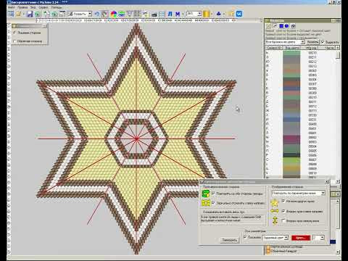This screenshot has height=261, width=348.
Task: Click the button at bottom left of dialog
Action: coord(229,240)
